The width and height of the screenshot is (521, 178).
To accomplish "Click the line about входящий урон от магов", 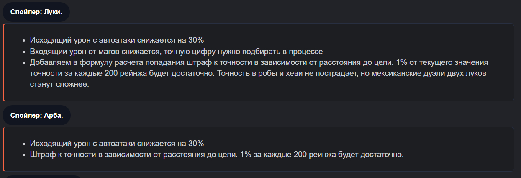I will click(176, 52).
